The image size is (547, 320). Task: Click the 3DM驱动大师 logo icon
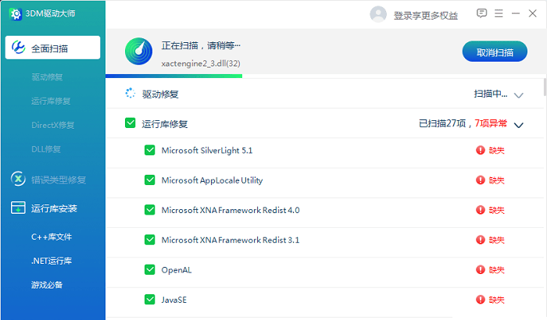coord(15,15)
